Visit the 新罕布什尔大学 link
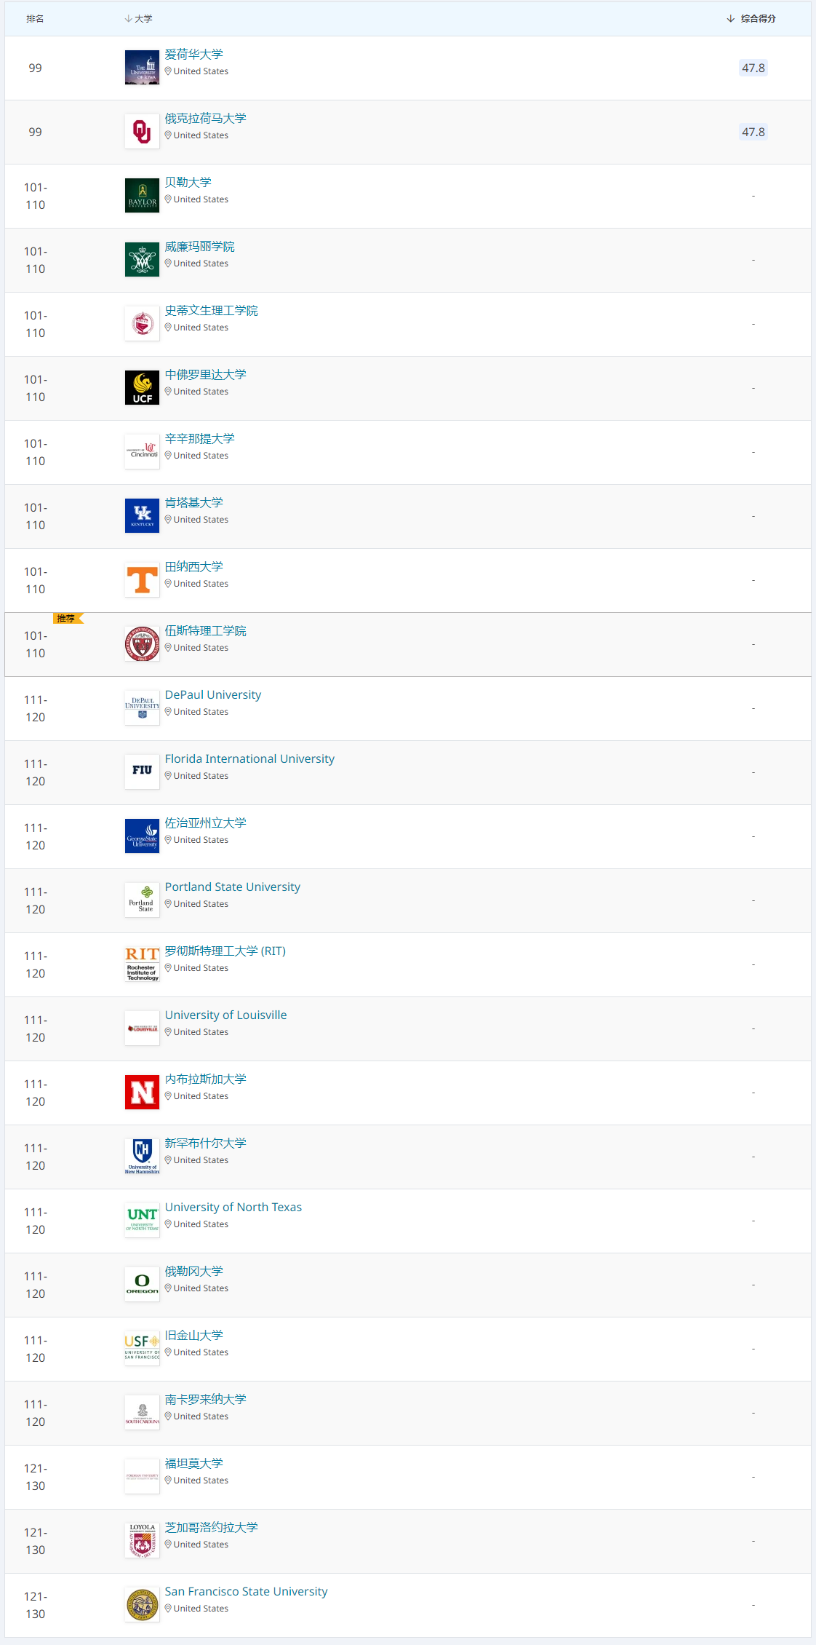The height and width of the screenshot is (1645, 816). pos(206,1143)
